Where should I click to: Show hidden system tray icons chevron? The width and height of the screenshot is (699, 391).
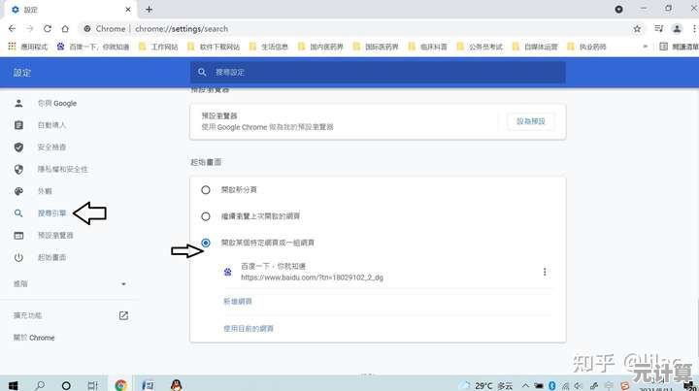click(525, 385)
